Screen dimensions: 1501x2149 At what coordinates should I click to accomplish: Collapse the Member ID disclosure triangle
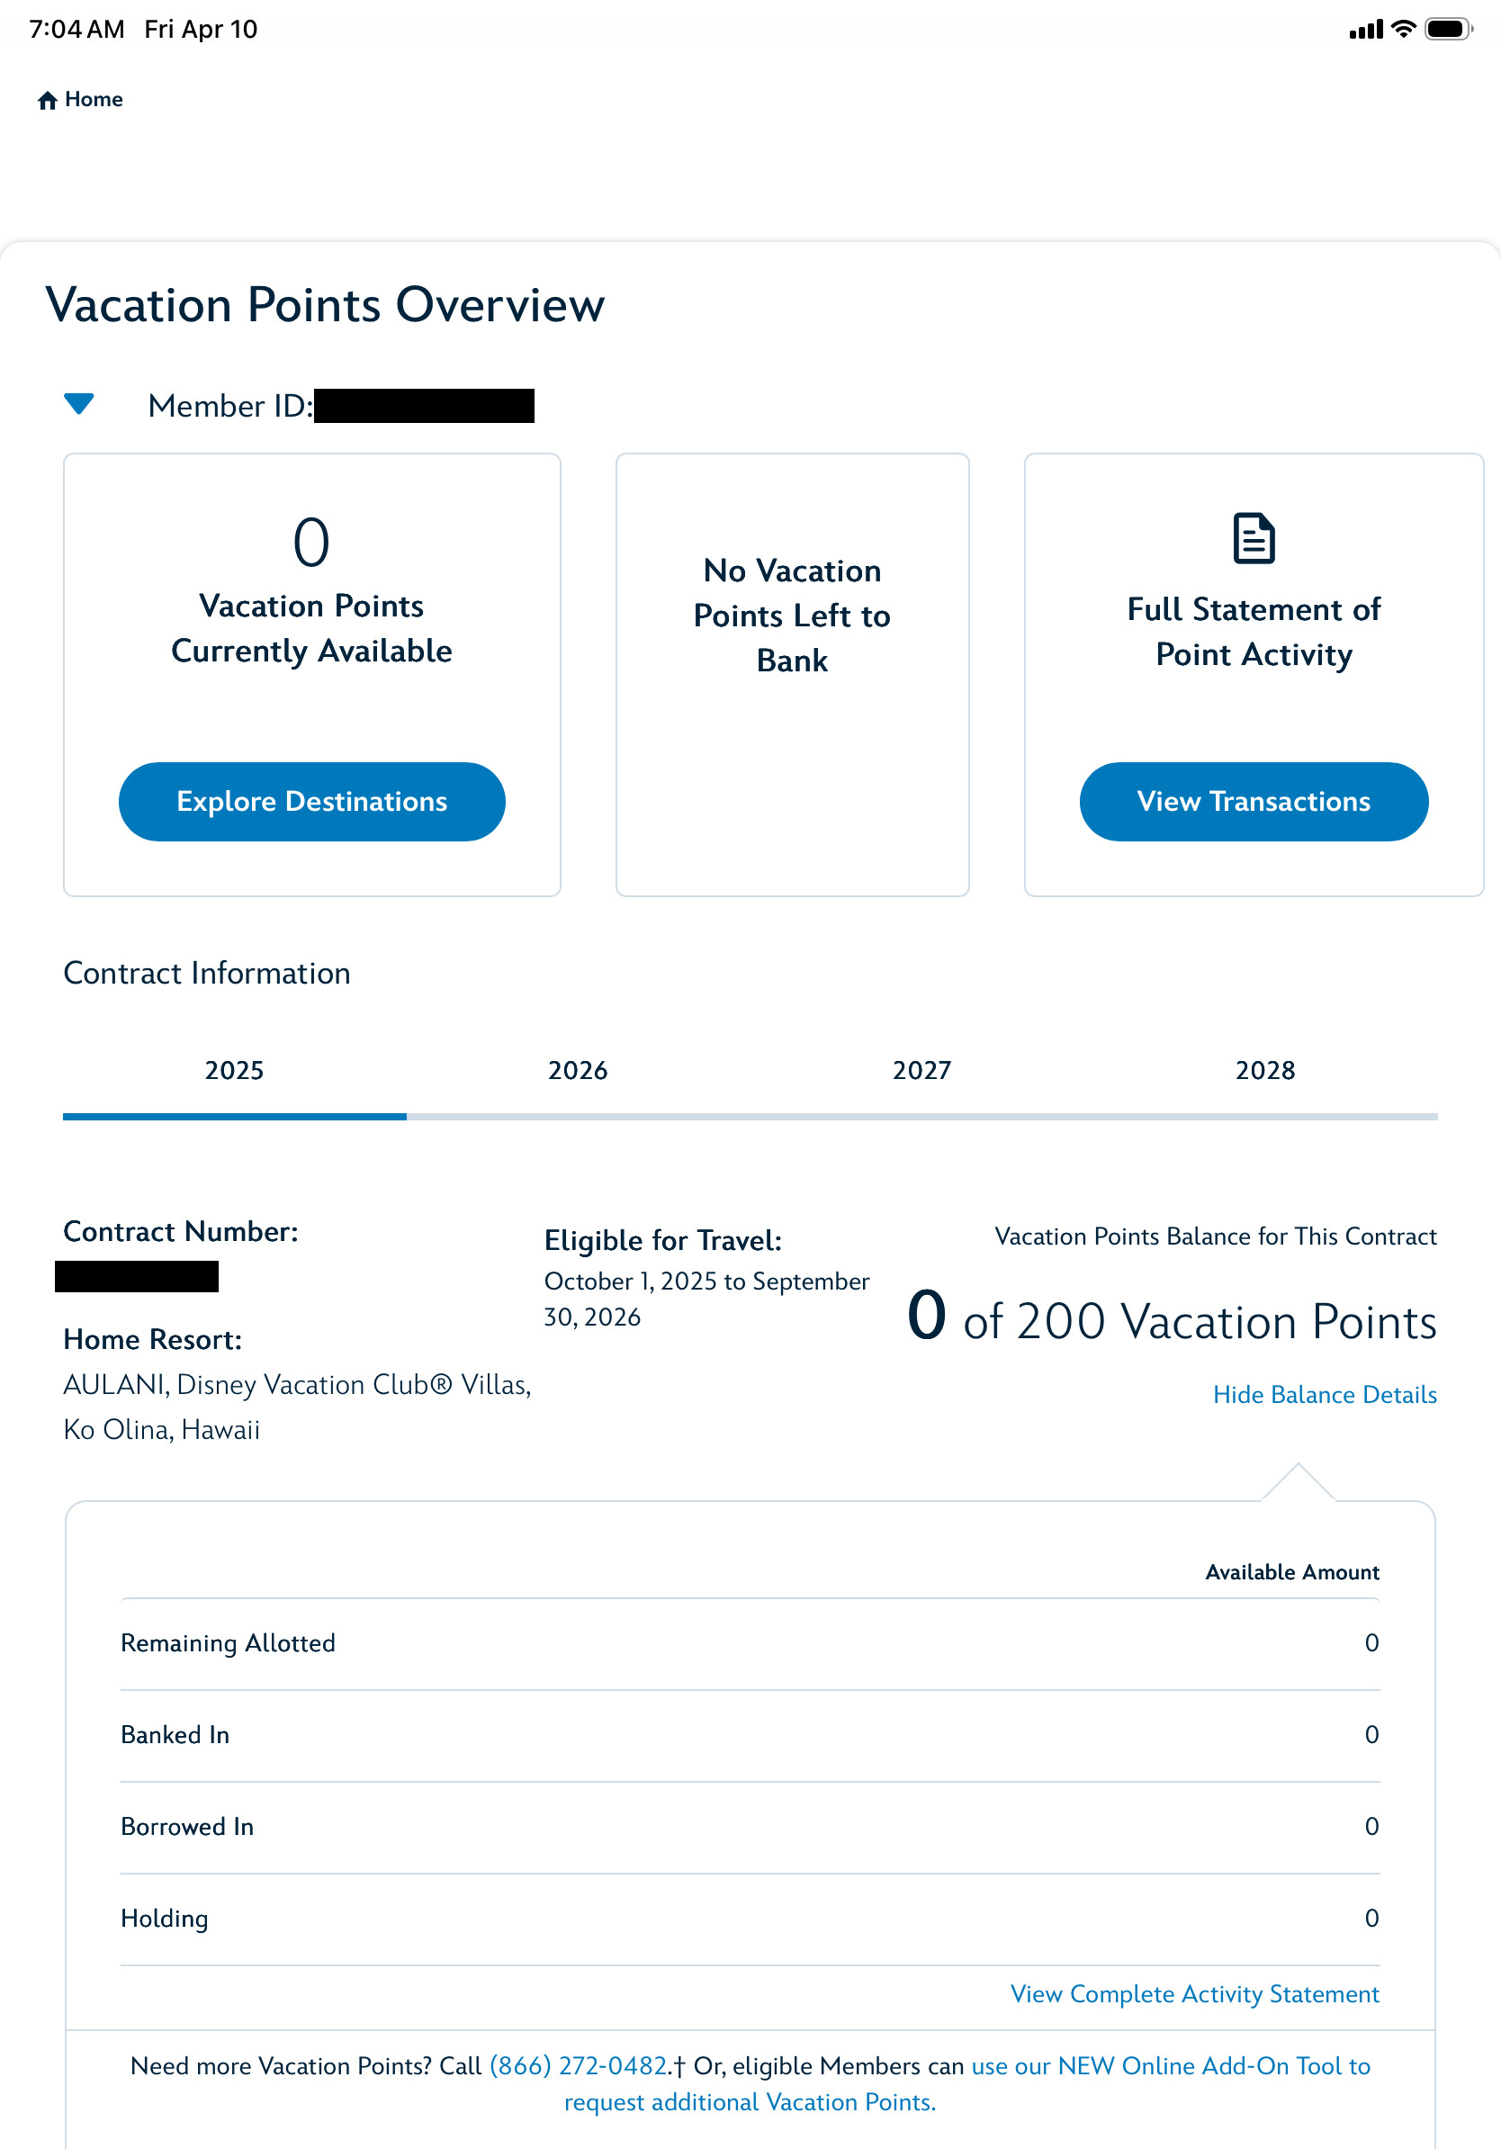tap(78, 404)
